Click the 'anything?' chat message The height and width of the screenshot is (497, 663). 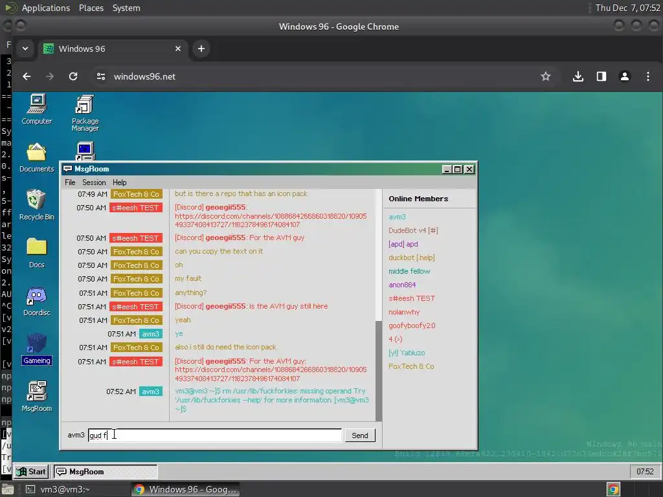[x=191, y=293]
